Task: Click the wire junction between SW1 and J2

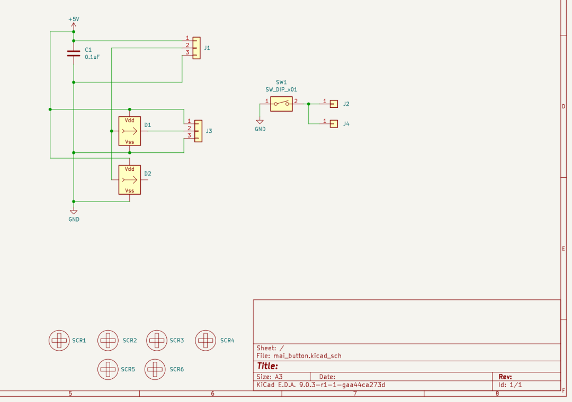Action: [309, 104]
